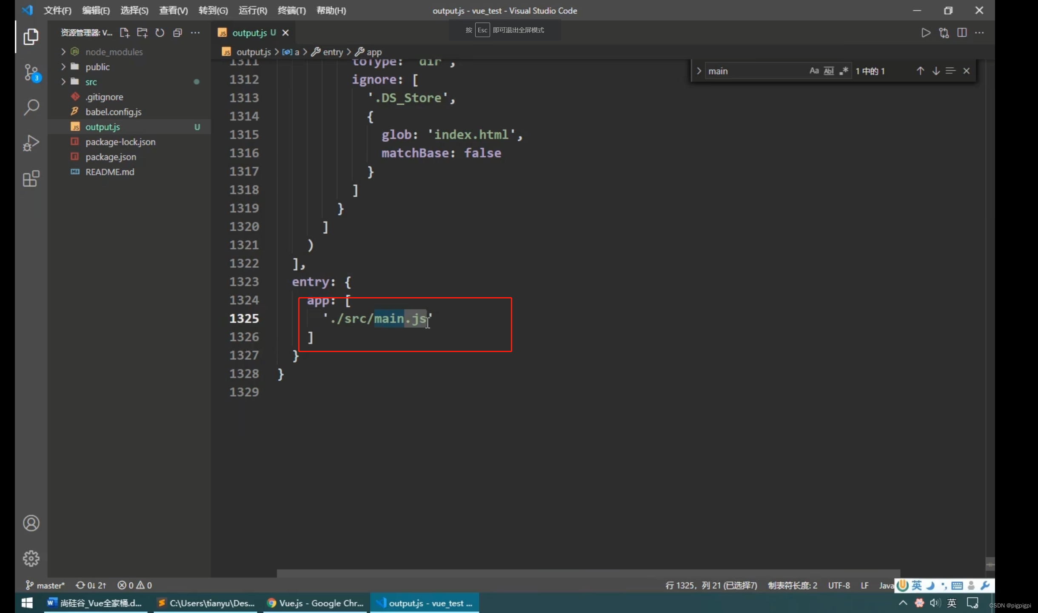Change UTF-8 encoding in status bar
1038x613 pixels.
pyautogui.click(x=838, y=585)
